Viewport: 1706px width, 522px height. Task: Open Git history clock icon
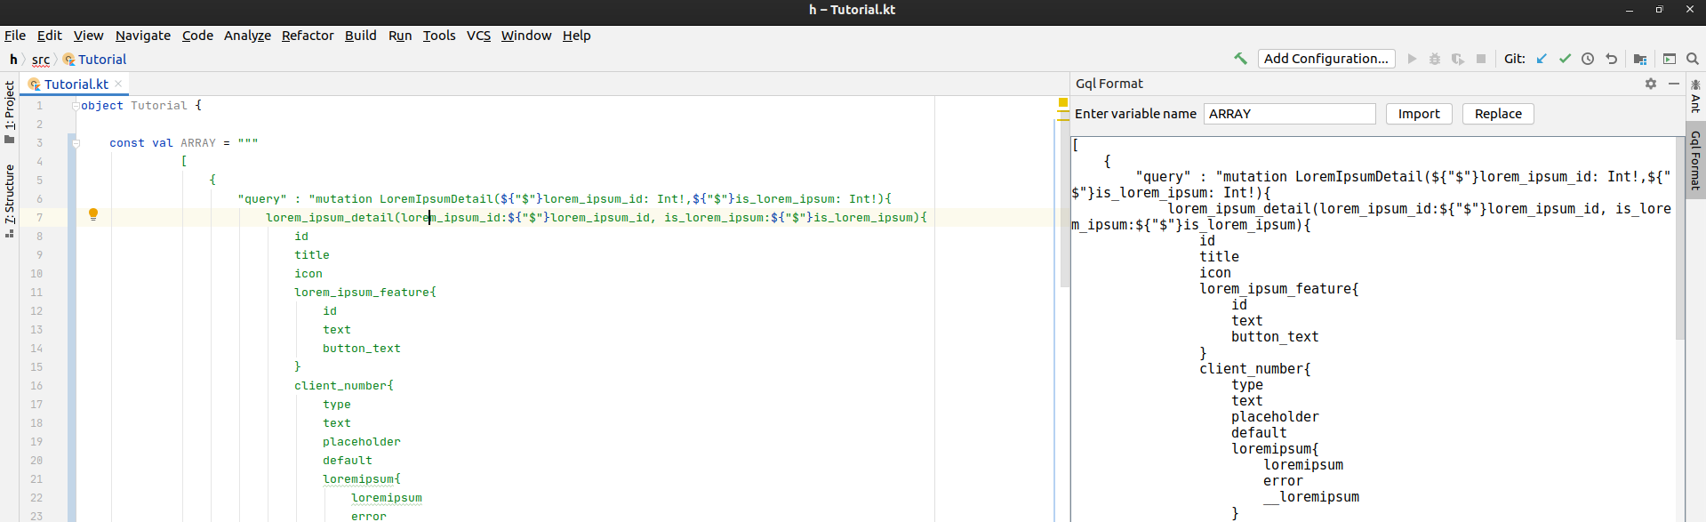click(1588, 59)
